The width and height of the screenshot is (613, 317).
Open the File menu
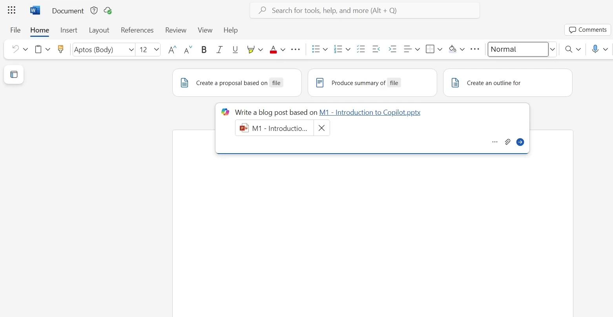[15, 30]
